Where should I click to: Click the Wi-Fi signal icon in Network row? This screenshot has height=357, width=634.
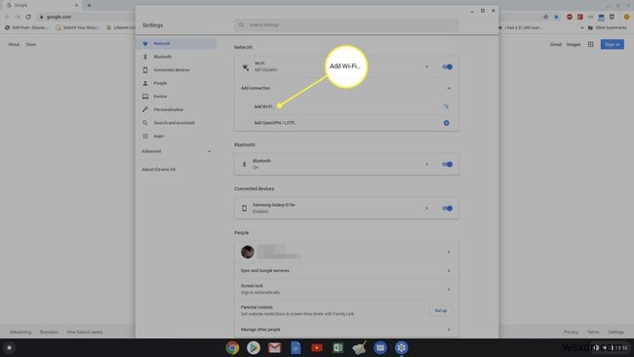tap(246, 67)
